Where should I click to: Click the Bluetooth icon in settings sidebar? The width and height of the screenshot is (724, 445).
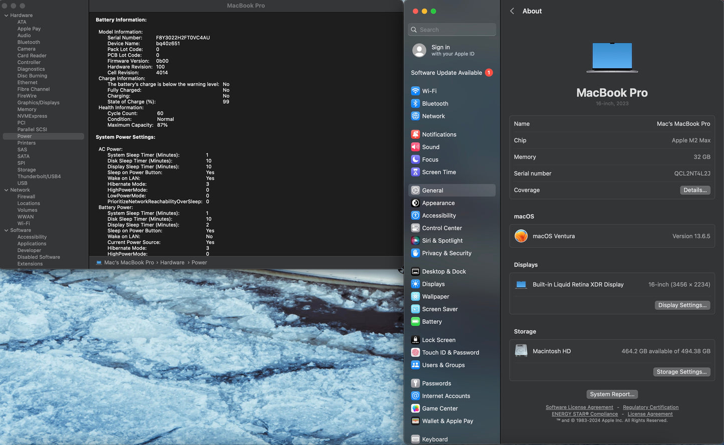pyautogui.click(x=415, y=104)
